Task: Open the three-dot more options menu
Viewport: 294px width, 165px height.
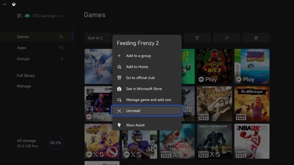Action: [x=5, y=4]
